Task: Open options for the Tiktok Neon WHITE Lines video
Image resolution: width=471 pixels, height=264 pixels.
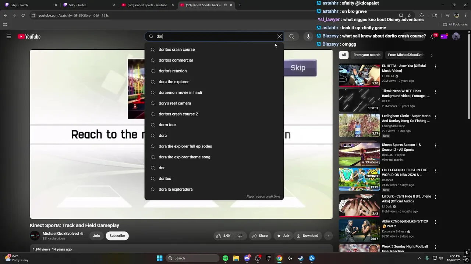Action: tap(435, 92)
